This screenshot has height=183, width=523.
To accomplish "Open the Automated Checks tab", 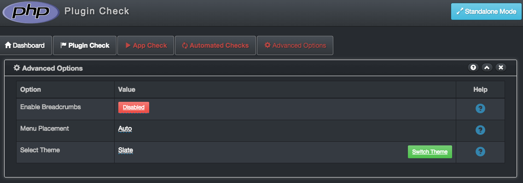I will (x=215, y=45).
